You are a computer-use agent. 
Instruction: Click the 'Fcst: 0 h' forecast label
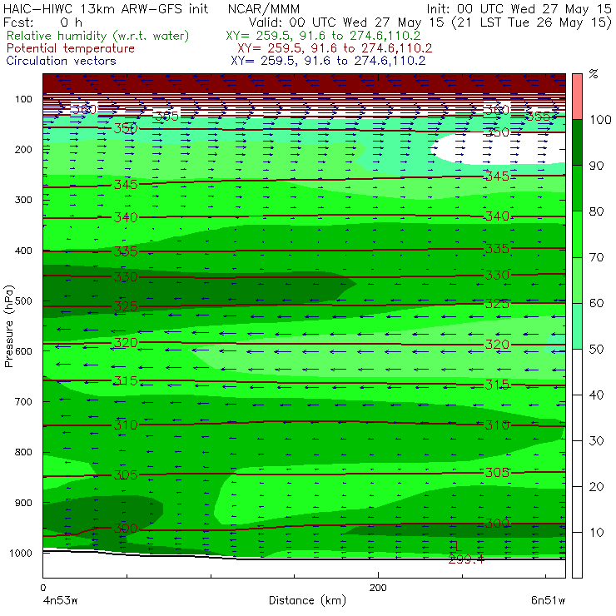(42, 22)
